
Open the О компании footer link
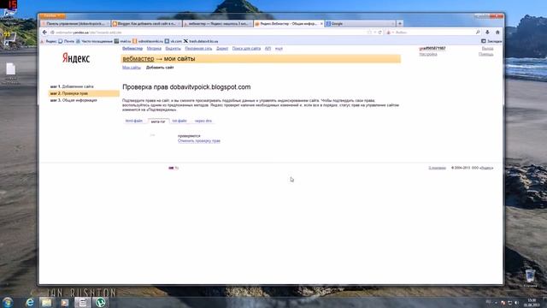pyautogui.click(x=437, y=168)
